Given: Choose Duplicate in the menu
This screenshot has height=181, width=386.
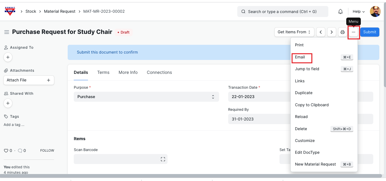Looking at the screenshot, I should 303,93.
